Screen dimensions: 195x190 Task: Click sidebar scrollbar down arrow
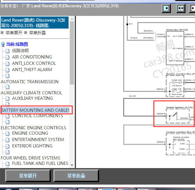(x=72, y=165)
